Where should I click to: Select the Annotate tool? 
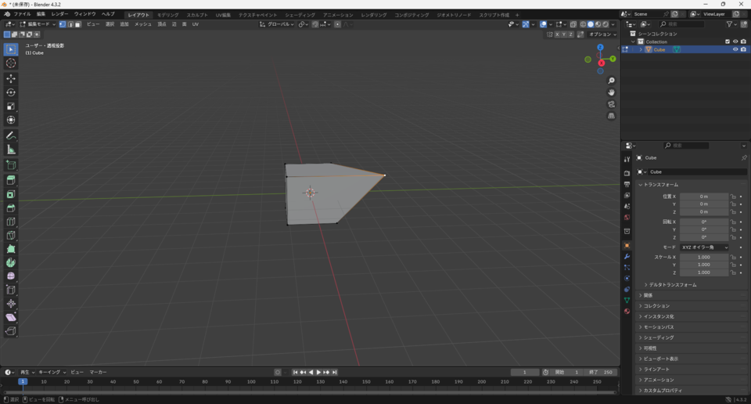11,136
